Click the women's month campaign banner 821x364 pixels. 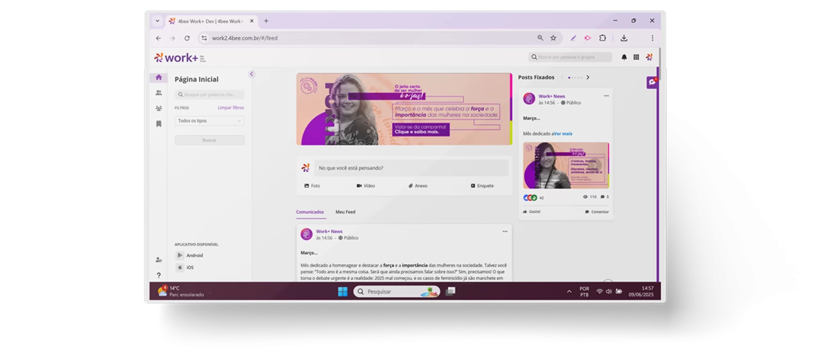(404, 109)
